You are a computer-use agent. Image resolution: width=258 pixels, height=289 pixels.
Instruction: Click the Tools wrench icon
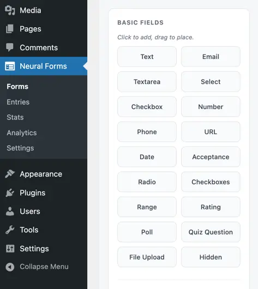pyautogui.click(x=10, y=230)
